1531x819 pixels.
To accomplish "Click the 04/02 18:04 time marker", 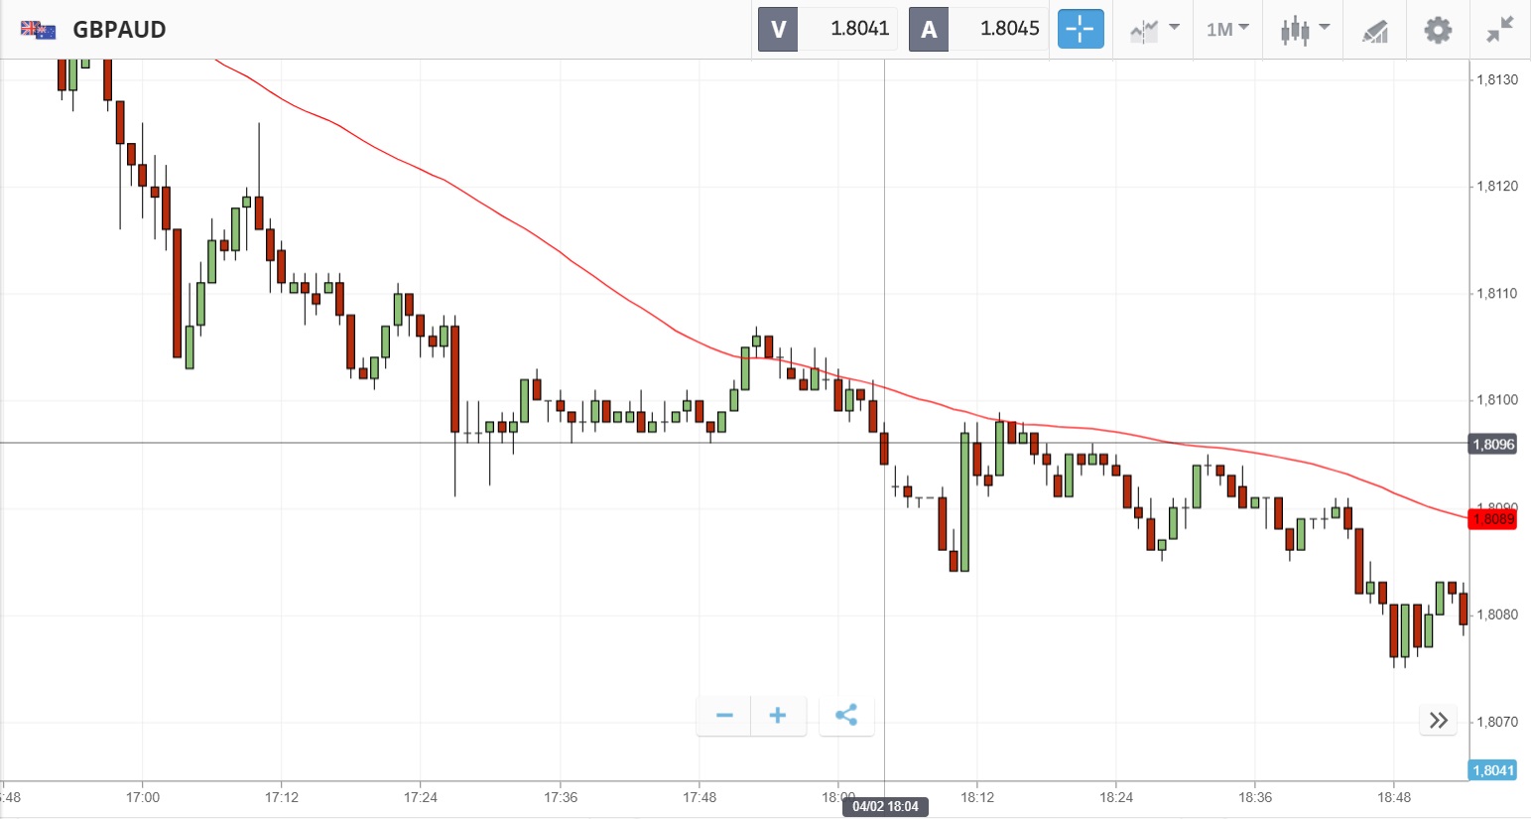I will (885, 806).
